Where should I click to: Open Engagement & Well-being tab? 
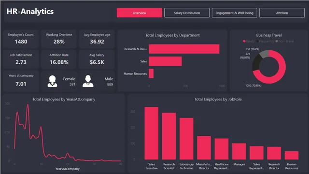(x=235, y=13)
